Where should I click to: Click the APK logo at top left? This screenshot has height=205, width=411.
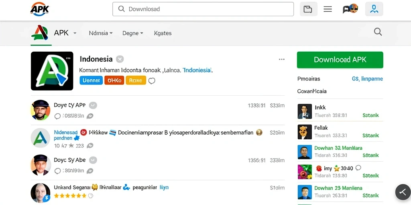pyautogui.click(x=40, y=10)
